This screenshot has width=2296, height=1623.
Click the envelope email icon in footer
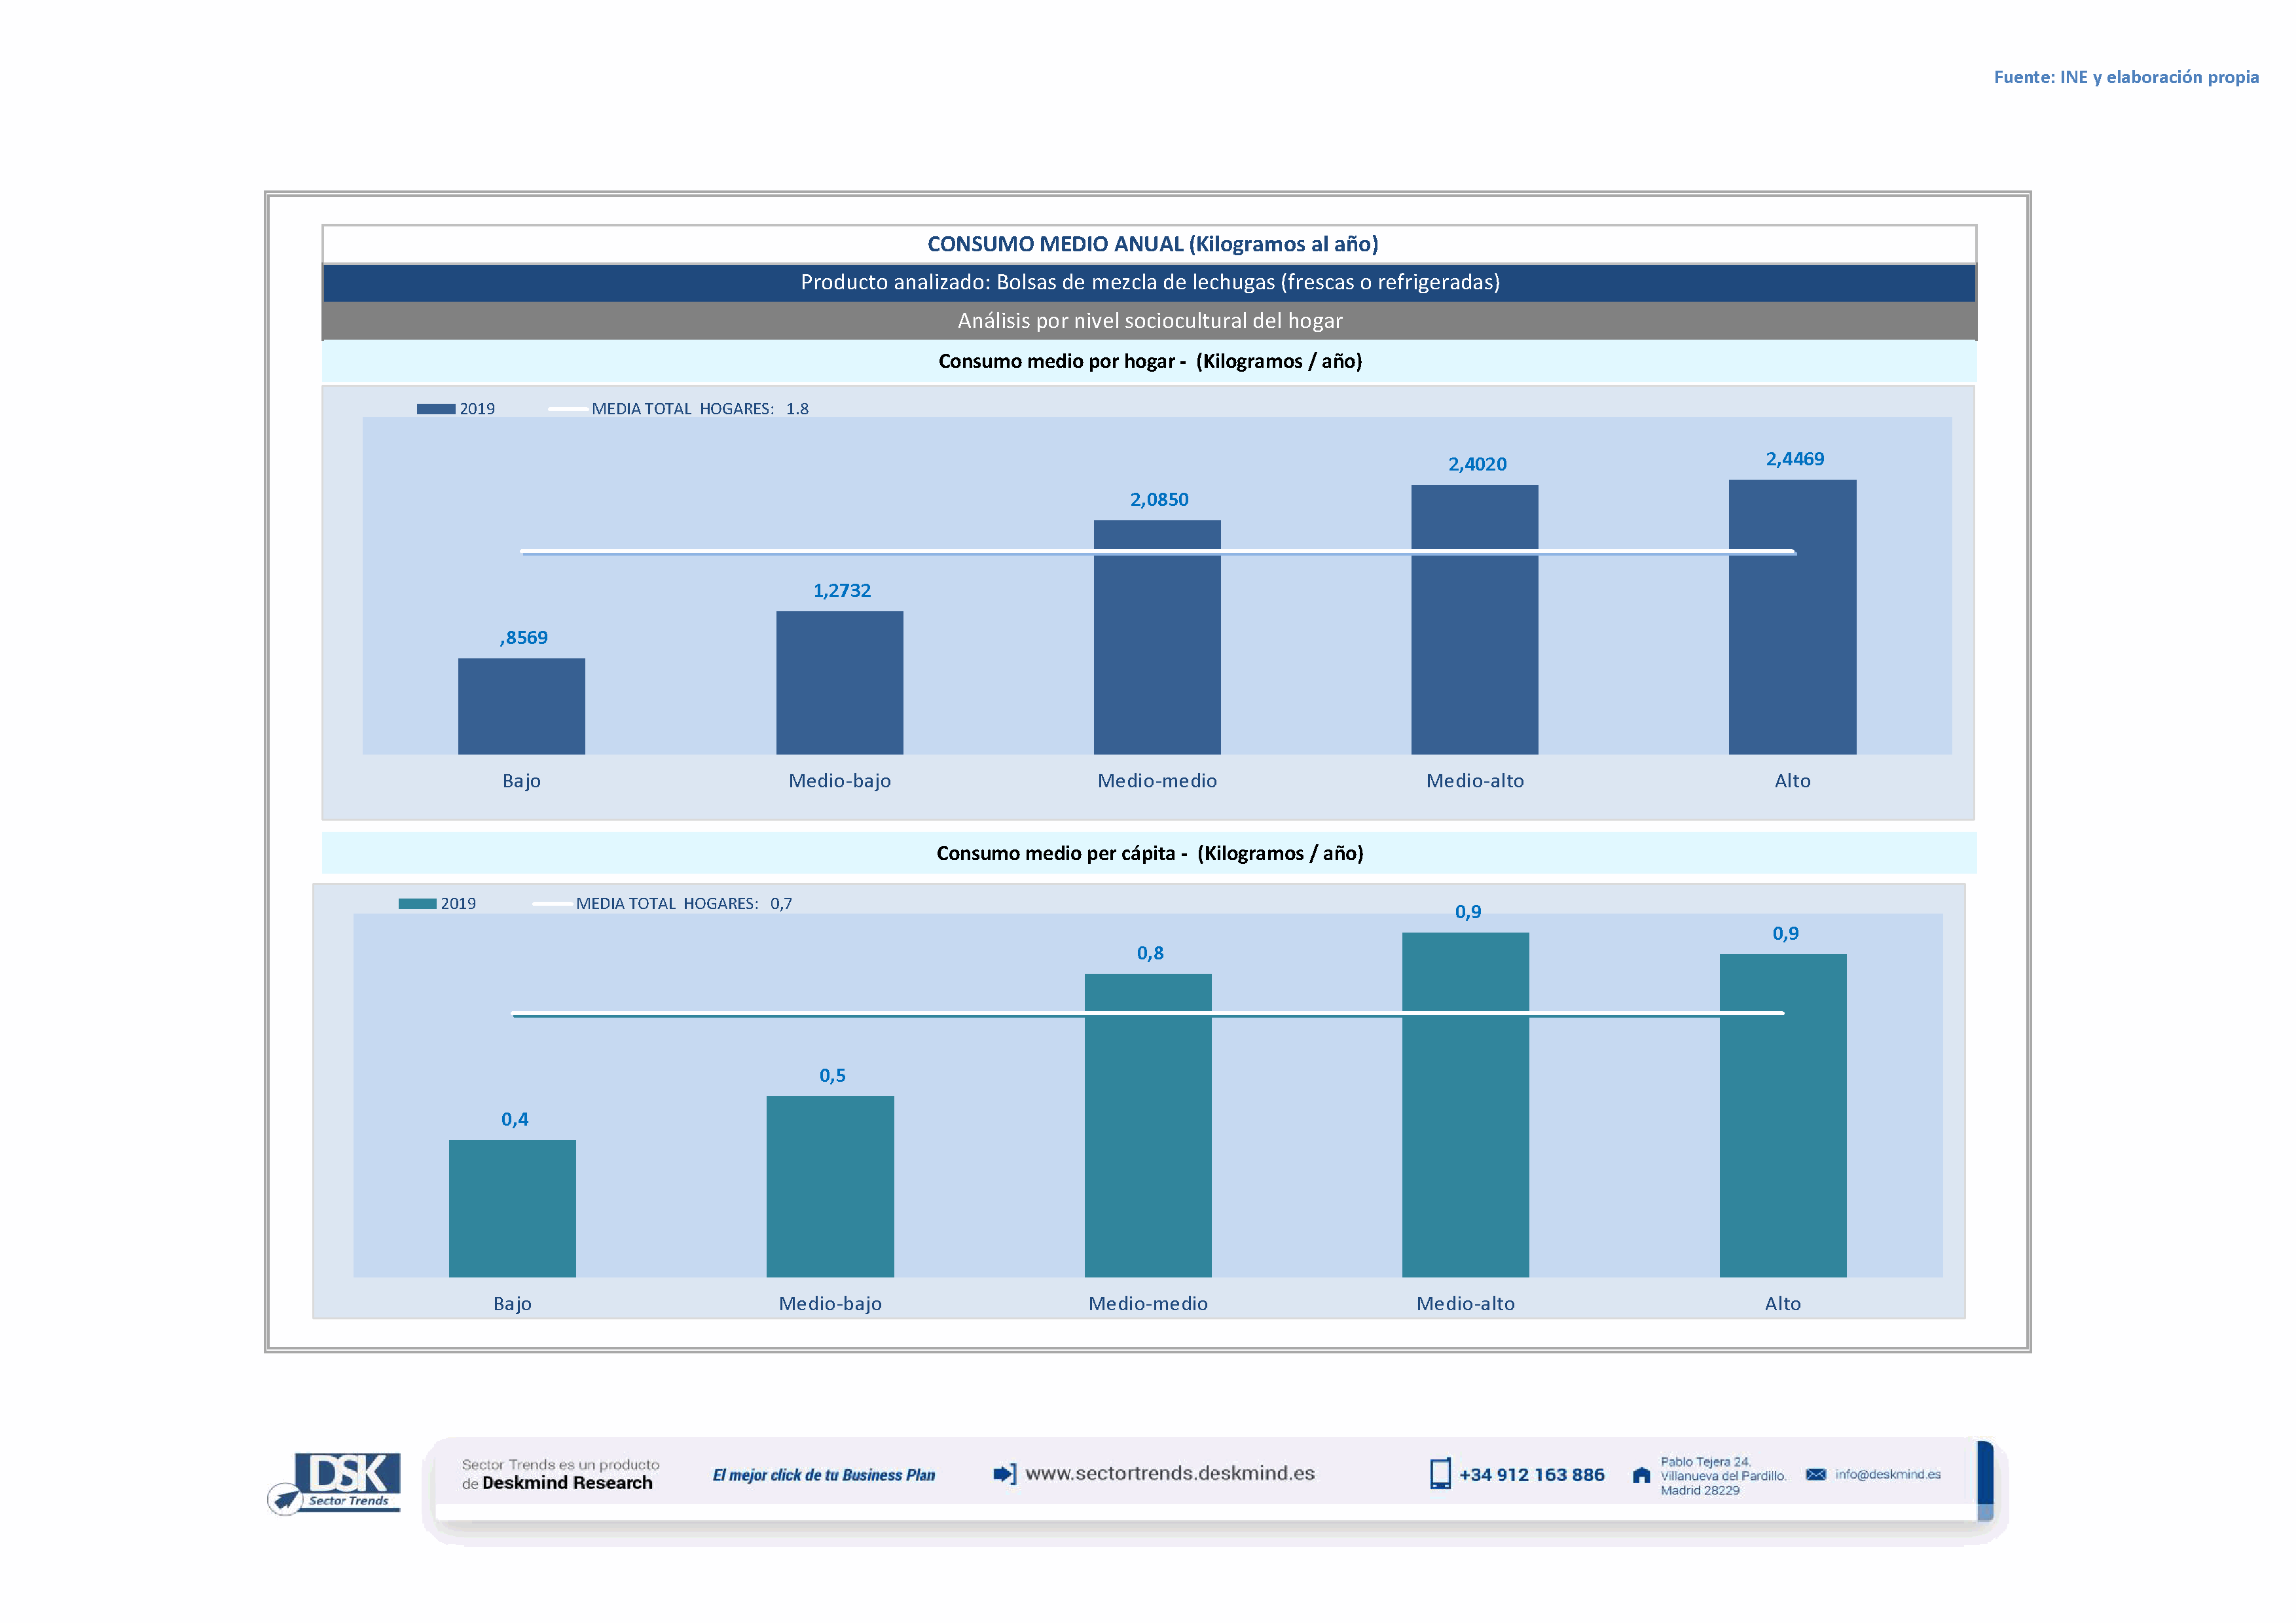(x=1815, y=1475)
